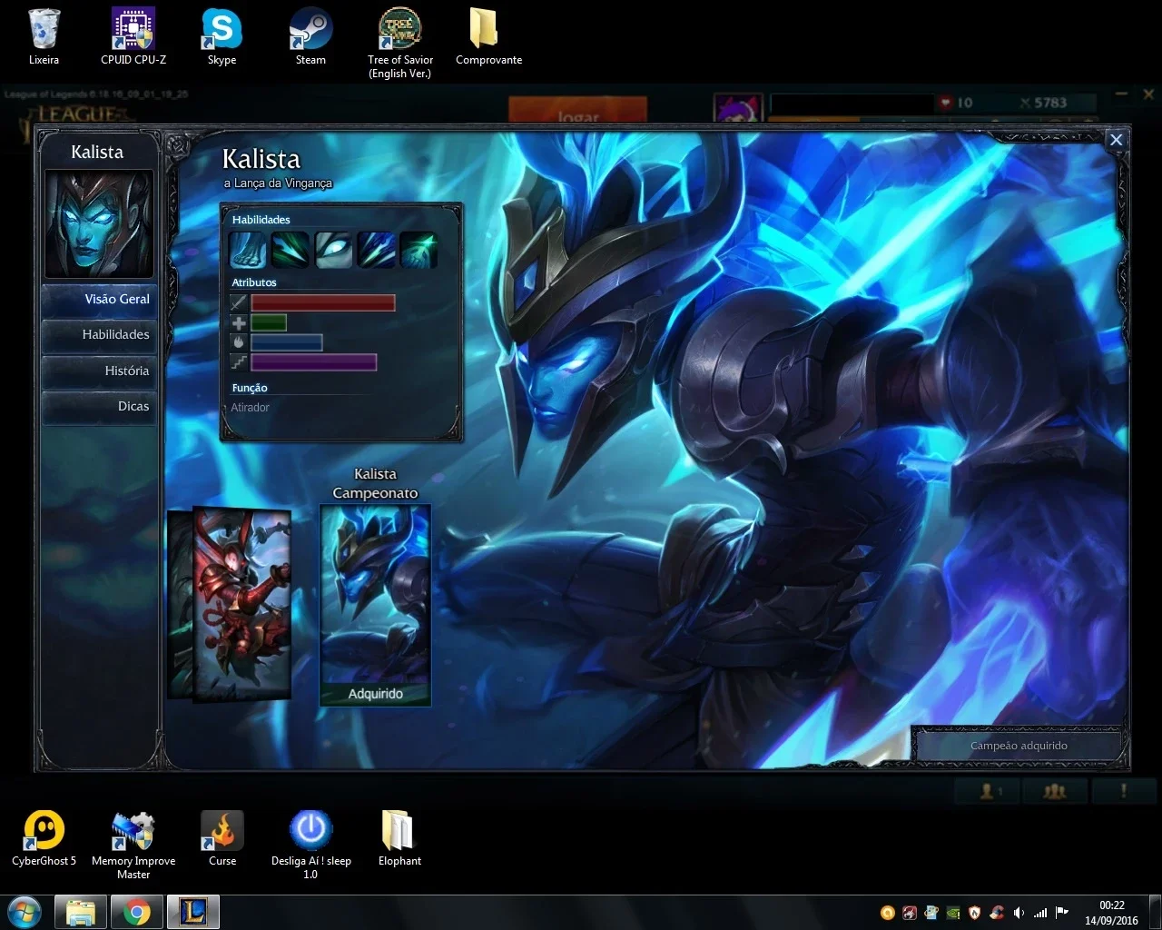
Task: Open Google Chrome from the taskbar
Action: point(137,912)
